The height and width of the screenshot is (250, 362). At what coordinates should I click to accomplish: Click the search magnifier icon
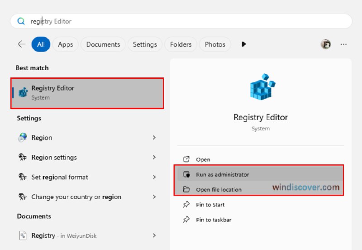pos(21,21)
